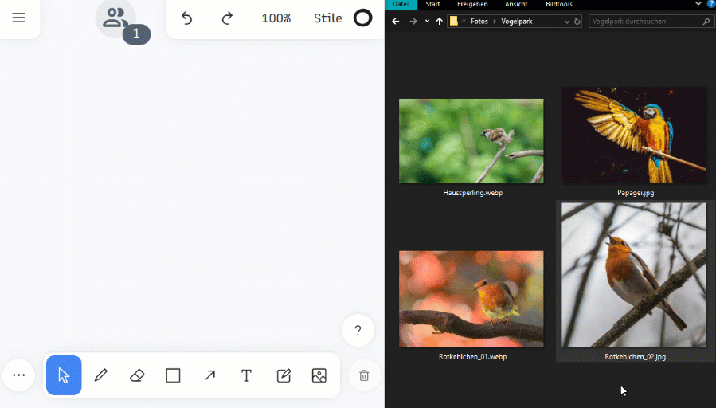Image resolution: width=716 pixels, height=408 pixels.
Task: Open the address bar history dropdown
Action: (567, 22)
